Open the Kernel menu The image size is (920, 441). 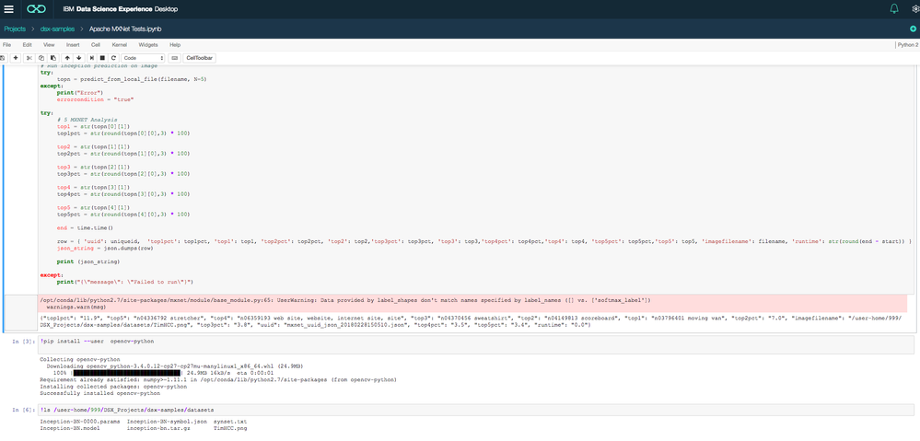[119, 44]
